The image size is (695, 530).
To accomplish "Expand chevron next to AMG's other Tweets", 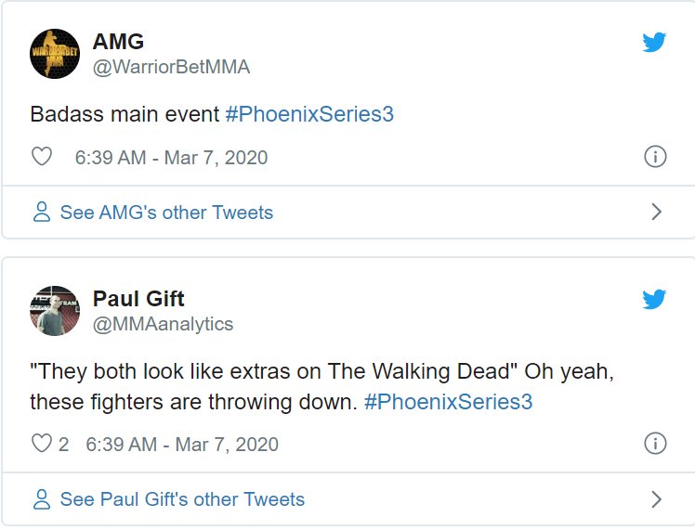I will (x=657, y=213).
